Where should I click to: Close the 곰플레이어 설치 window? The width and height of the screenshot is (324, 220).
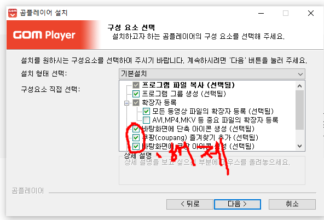[310, 13]
